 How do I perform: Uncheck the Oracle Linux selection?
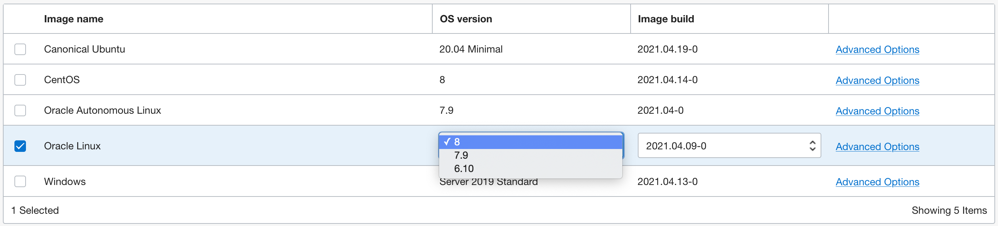20,146
